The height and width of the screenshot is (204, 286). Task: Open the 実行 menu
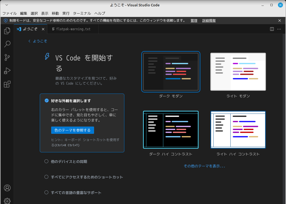tap(66, 13)
